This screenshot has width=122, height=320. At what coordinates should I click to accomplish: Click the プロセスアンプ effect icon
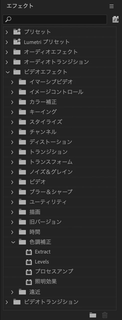pyautogui.click(x=29, y=272)
